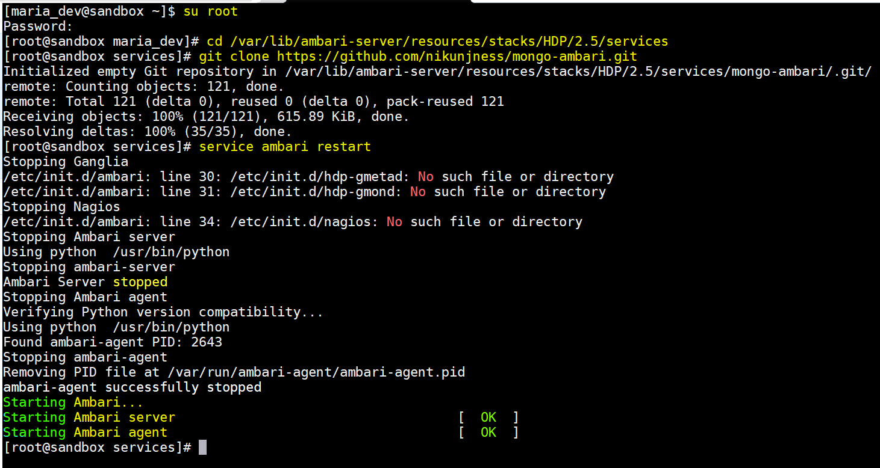Click the 'Password:' prompt line
This screenshot has height=468, width=880.
click(38, 26)
